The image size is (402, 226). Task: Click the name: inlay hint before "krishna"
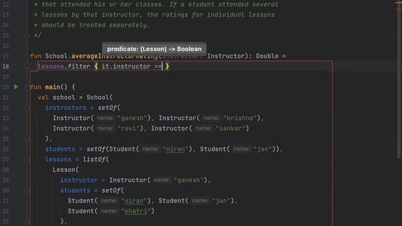point(211,118)
